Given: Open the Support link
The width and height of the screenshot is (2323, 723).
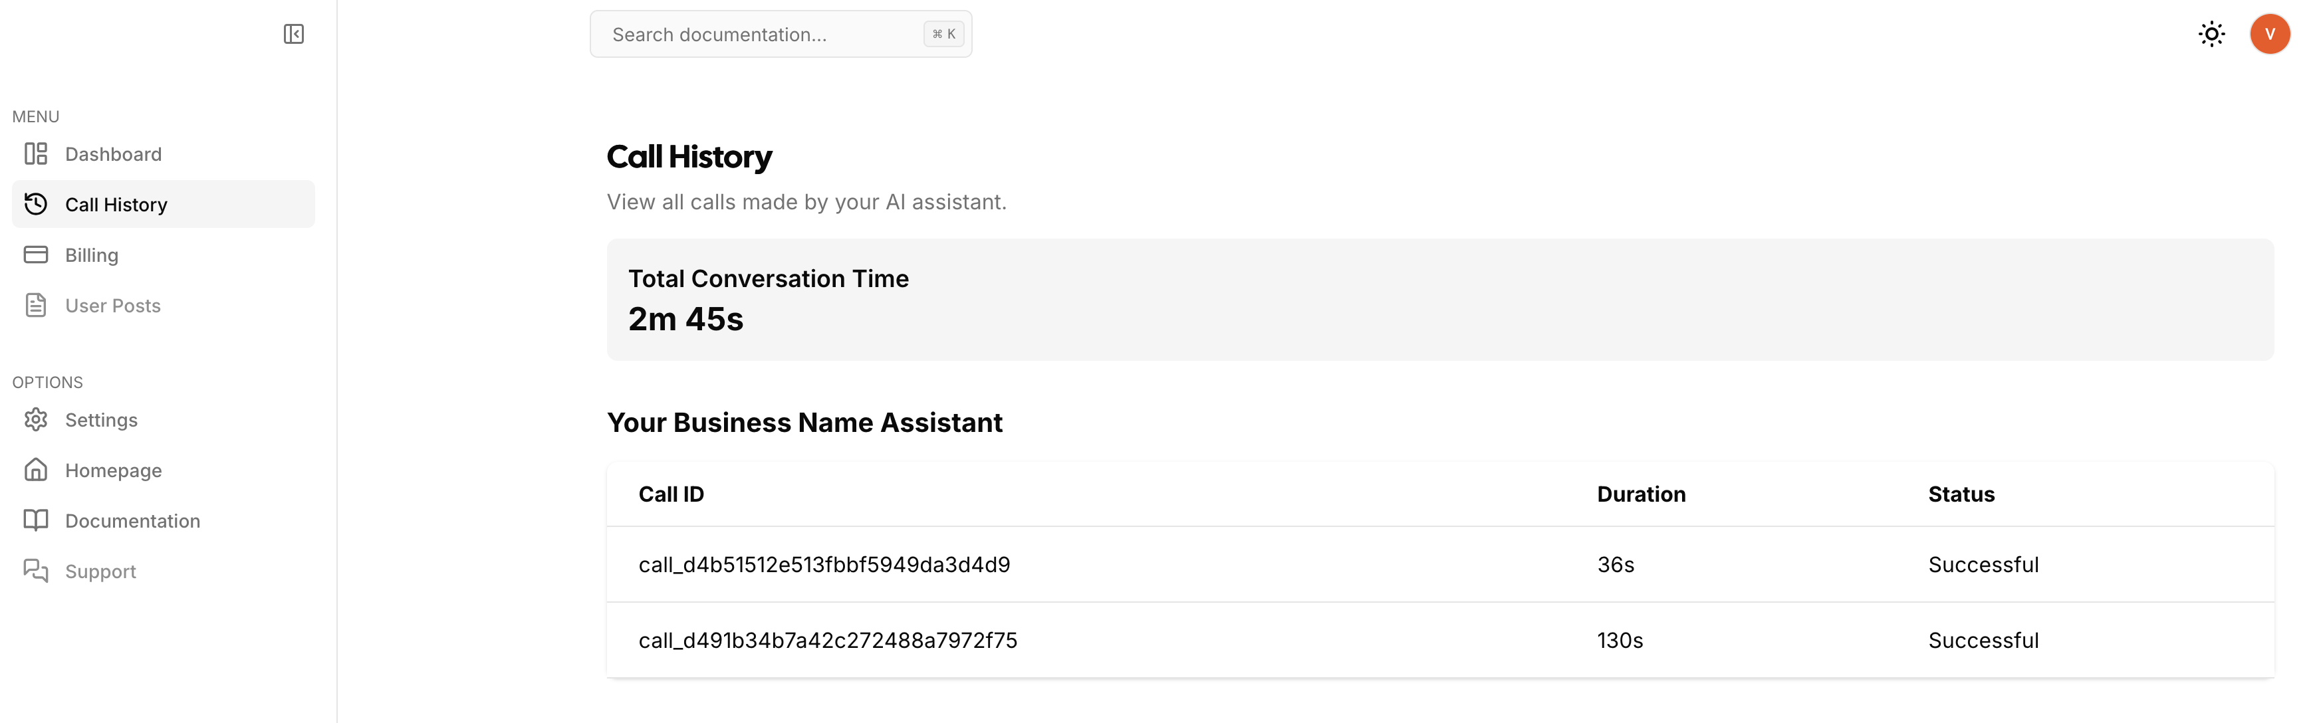Looking at the screenshot, I should tap(164, 571).
